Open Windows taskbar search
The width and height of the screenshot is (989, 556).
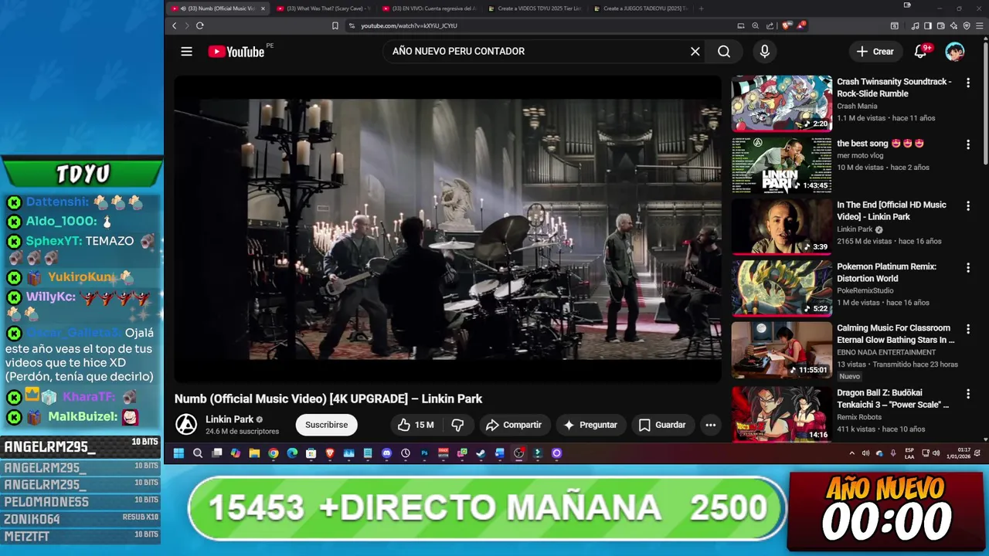(x=198, y=453)
